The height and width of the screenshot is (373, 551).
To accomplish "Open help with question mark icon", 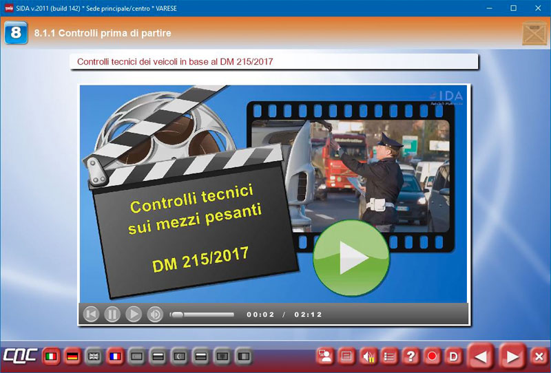I will [x=410, y=356].
